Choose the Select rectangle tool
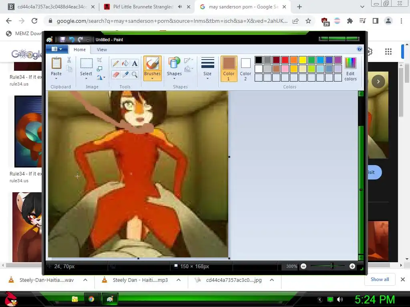This screenshot has width=410, height=307. tap(86, 64)
